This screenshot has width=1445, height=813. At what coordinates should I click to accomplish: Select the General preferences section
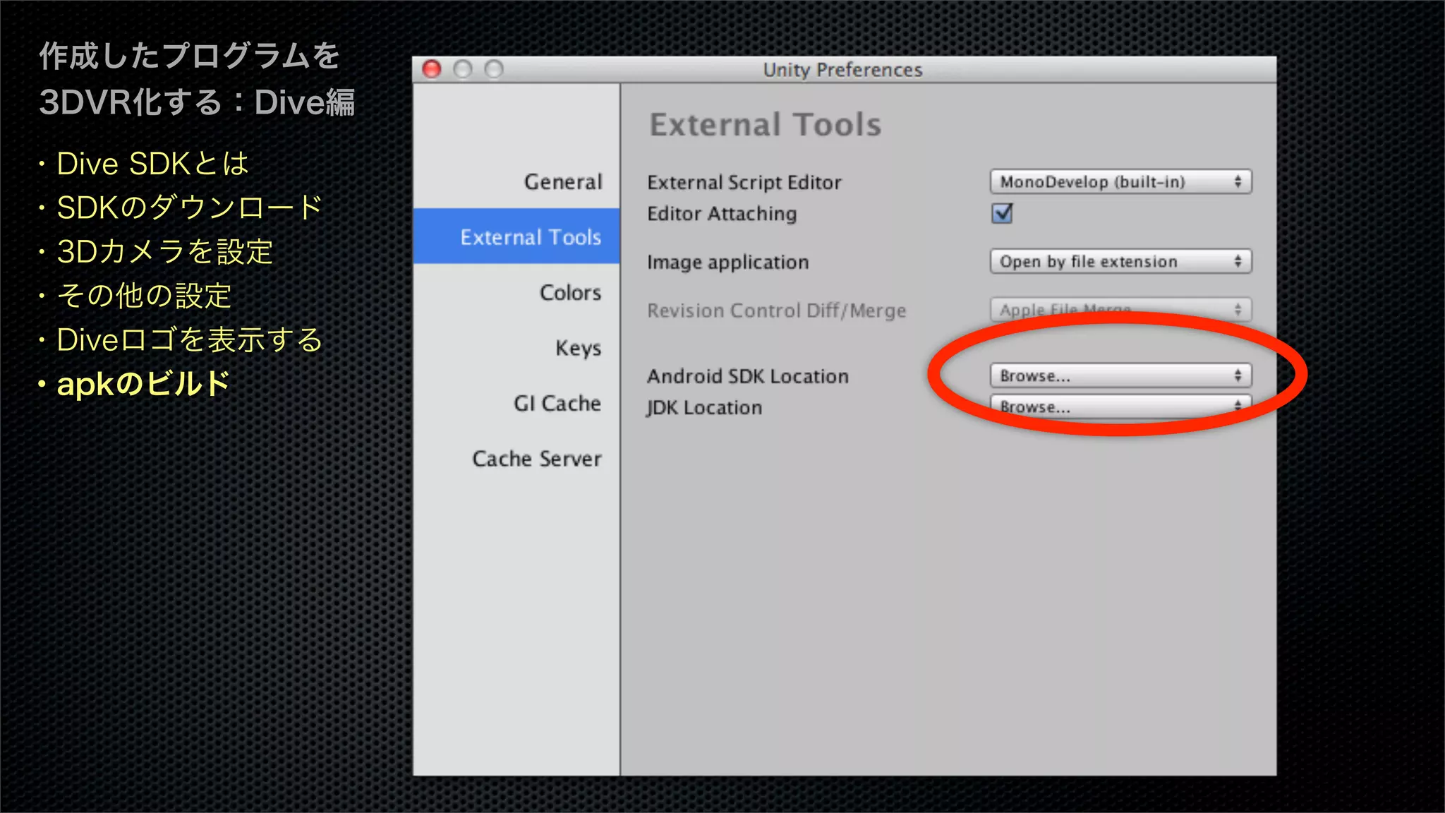pos(562,182)
